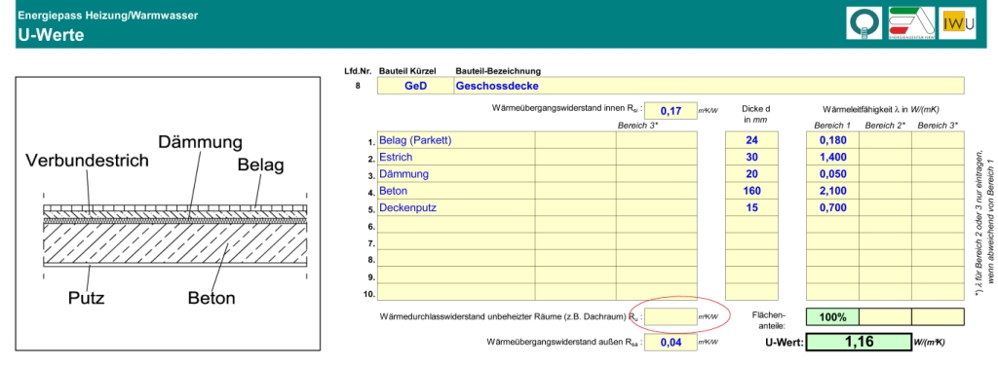Click the empty layer 6 name cell

456,225
